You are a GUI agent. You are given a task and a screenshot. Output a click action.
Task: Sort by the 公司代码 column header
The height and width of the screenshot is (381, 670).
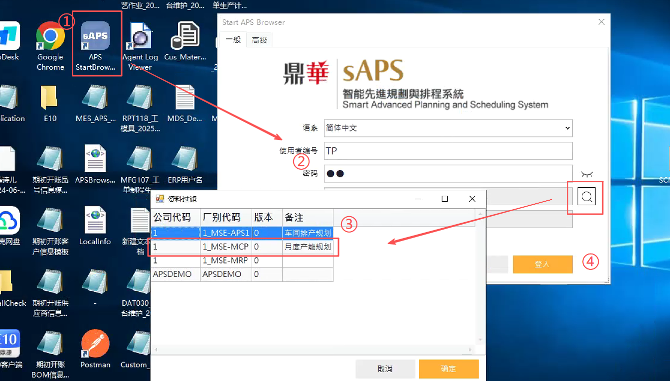click(175, 218)
